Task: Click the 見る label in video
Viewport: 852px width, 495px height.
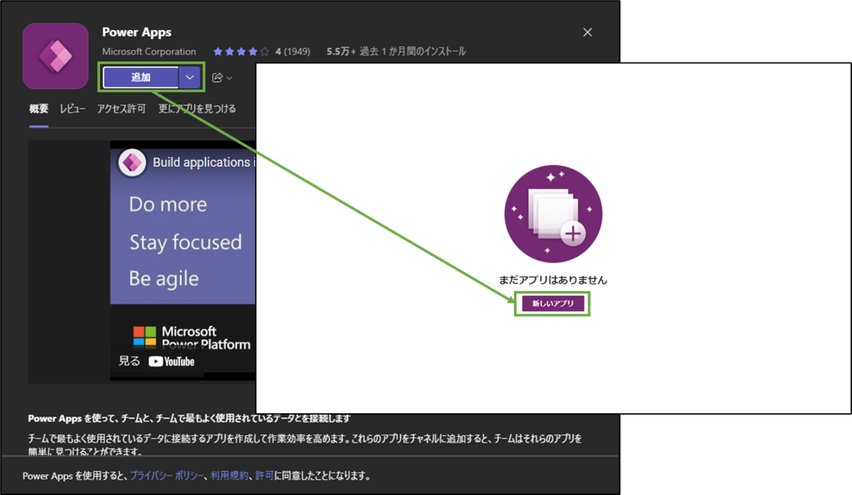Action: [129, 361]
